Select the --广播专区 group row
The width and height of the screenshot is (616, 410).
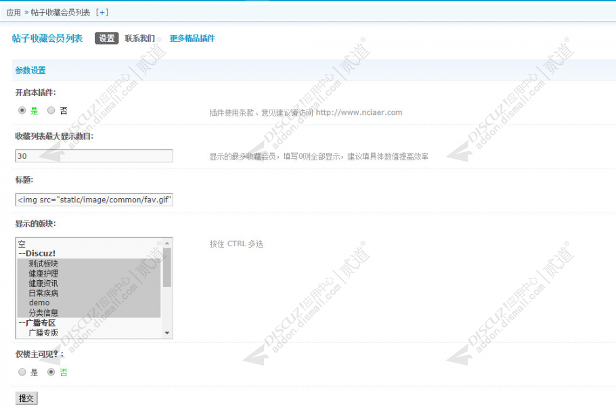[89, 323]
